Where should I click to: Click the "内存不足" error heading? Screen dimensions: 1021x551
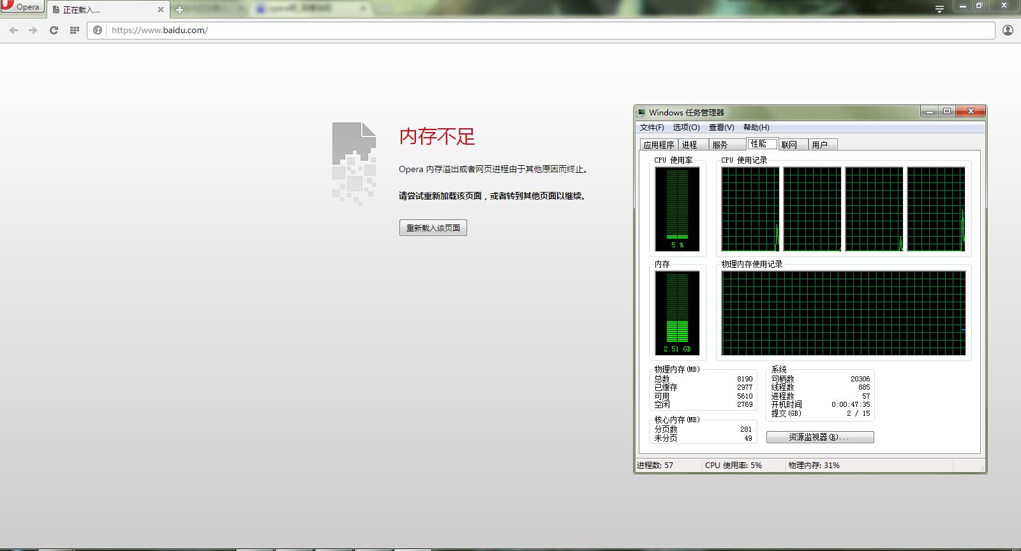tap(437, 136)
